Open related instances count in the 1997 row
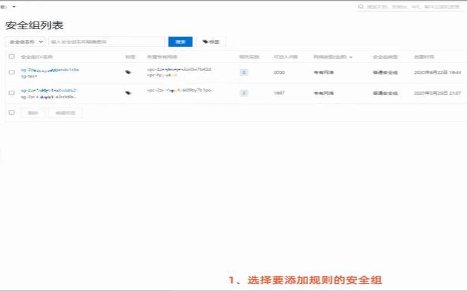 pyautogui.click(x=243, y=93)
